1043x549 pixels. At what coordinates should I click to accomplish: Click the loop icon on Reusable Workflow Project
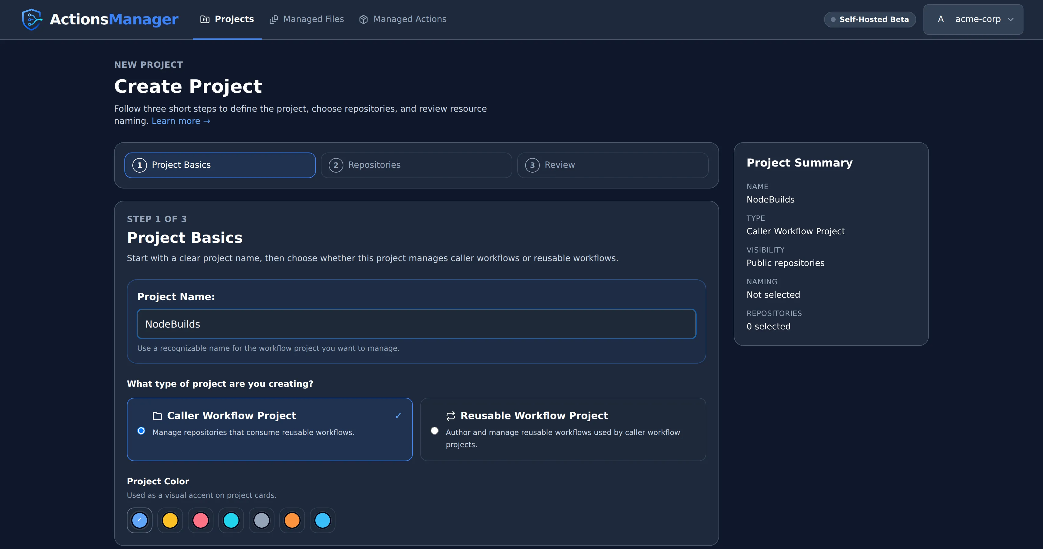click(451, 416)
